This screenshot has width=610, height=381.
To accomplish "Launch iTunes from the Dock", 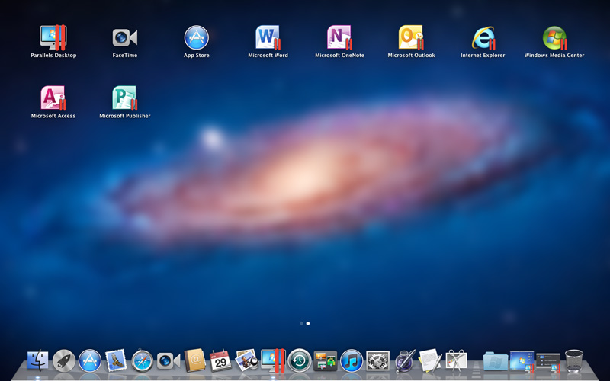I will 352,360.
